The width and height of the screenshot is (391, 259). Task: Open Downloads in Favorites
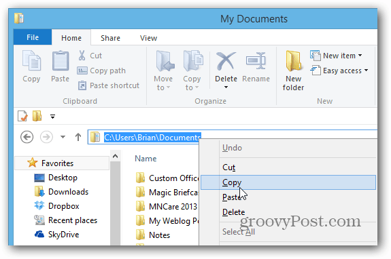(68, 192)
